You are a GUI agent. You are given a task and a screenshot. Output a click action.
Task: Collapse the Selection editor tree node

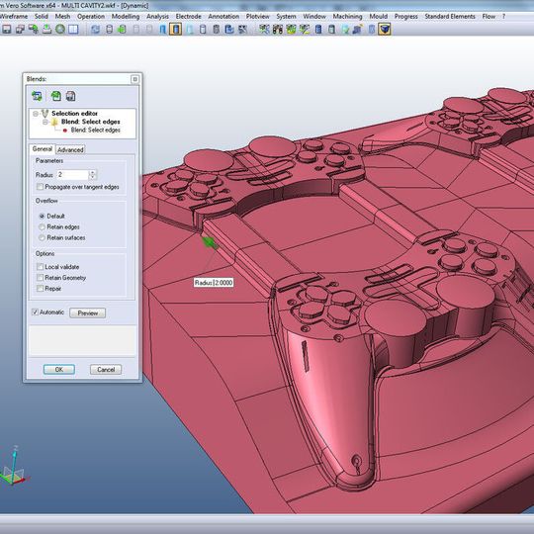coord(36,114)
